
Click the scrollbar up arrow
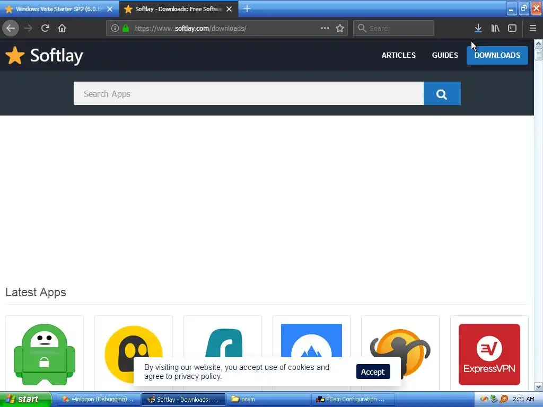pos(538,43)
